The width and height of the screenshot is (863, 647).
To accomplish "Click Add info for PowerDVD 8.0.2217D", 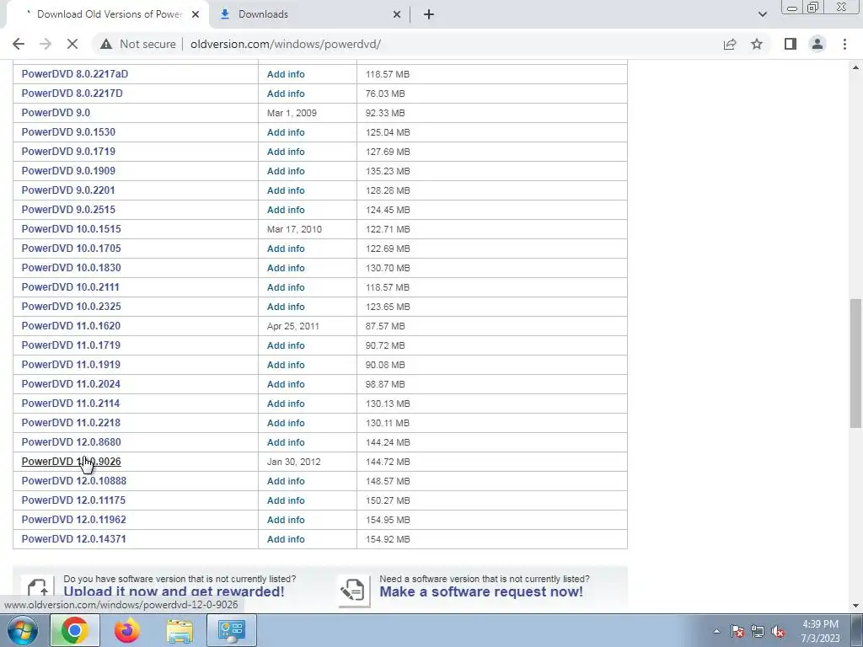I will (286, 94).
